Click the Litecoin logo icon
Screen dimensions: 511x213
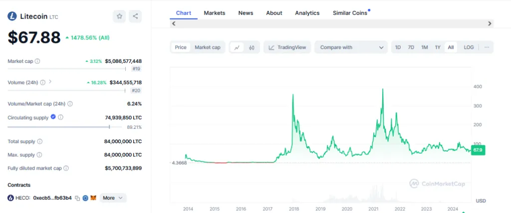[12, 16]
